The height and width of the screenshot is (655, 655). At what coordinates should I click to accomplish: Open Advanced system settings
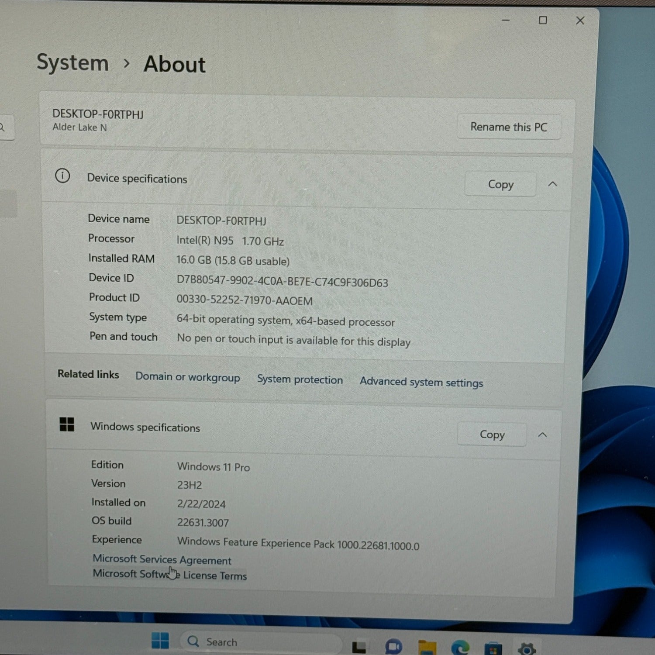coord(421,382)
